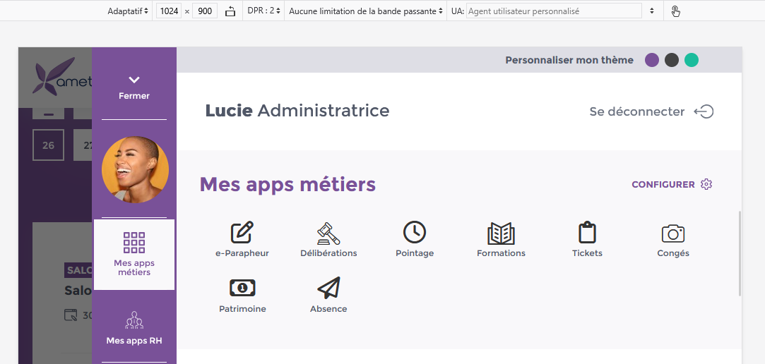This screenshot has height=364, width=765.
Task: Toggle touch simulation hand icon
Action: coord(675,11)
